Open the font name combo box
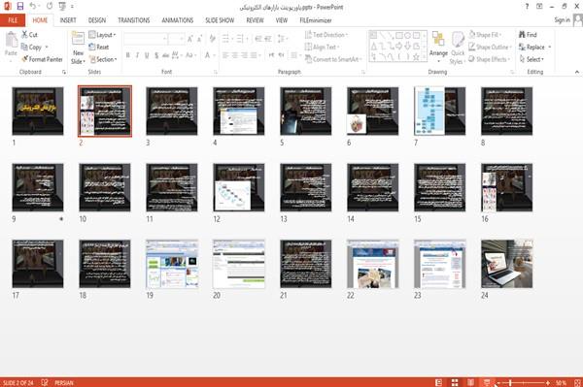 click(145, 39)
